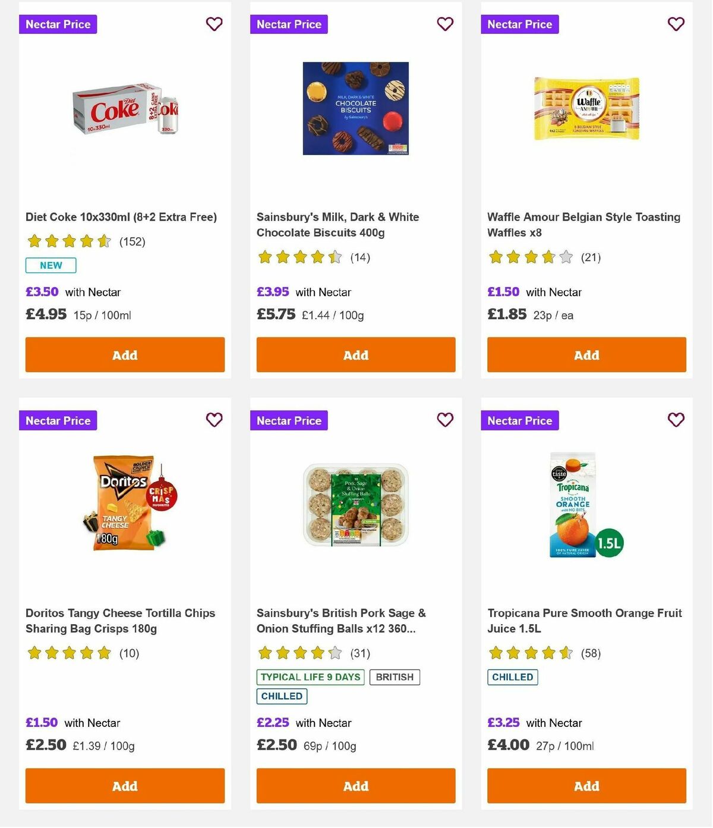This screenshot has width=713, height=828.
Task: Add Diet Coke 10x330ml to basket
Action: click(125, 354)
